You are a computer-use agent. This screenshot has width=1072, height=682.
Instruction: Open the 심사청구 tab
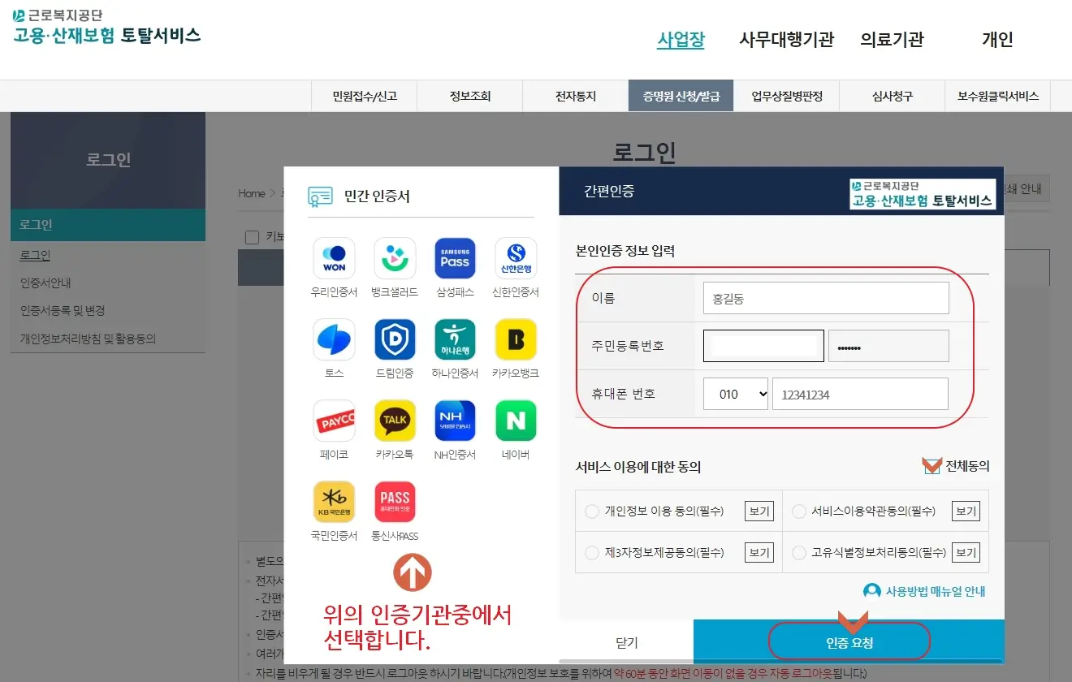(x=893, y=96)
